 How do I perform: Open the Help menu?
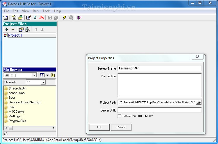tap(58, 11)
